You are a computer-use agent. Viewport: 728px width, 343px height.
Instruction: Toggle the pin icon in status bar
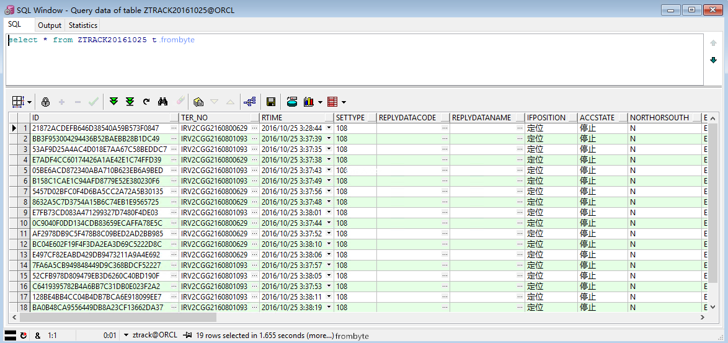[x=187, y=336]
